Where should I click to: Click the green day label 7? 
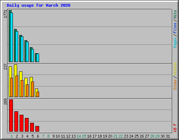pyautogui.click(x=43, y=136)
